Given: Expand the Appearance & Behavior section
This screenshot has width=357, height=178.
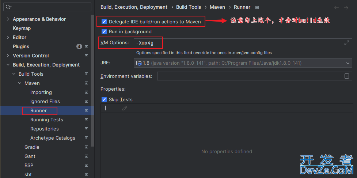Looking at the screenshot, I should 8,19.
